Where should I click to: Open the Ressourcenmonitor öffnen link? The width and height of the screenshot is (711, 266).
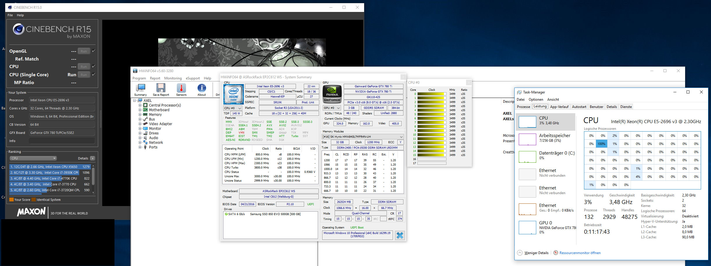(580, 253)
